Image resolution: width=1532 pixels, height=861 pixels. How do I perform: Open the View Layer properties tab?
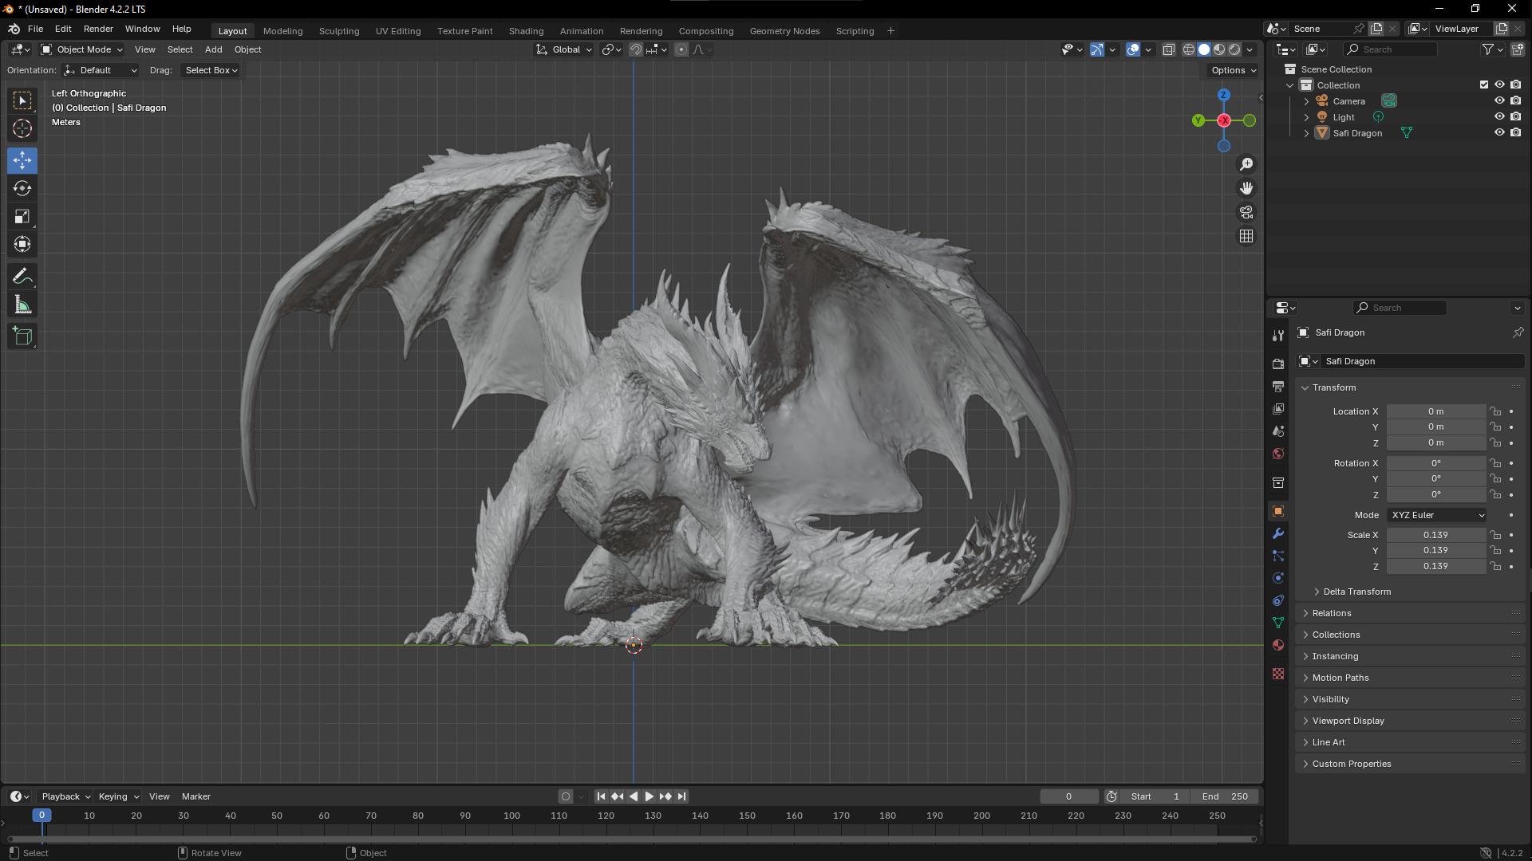point(1278,408)
